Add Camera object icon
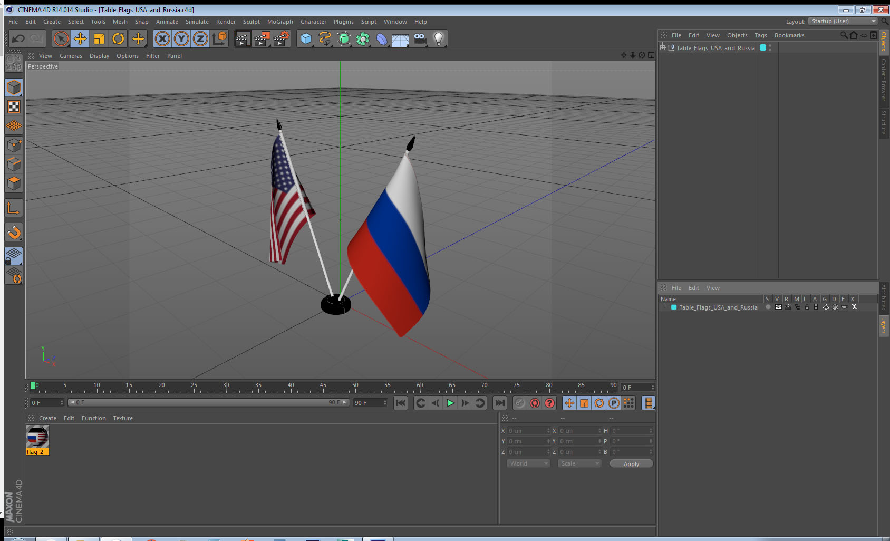890x541 pixels. click(x=420, y=38)
